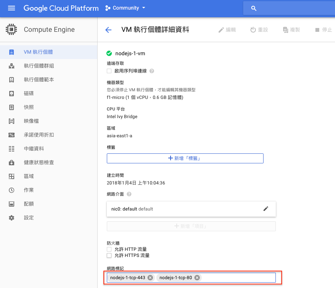Click help icon beside 啟用序列埠連線

[x=152, y=71]
